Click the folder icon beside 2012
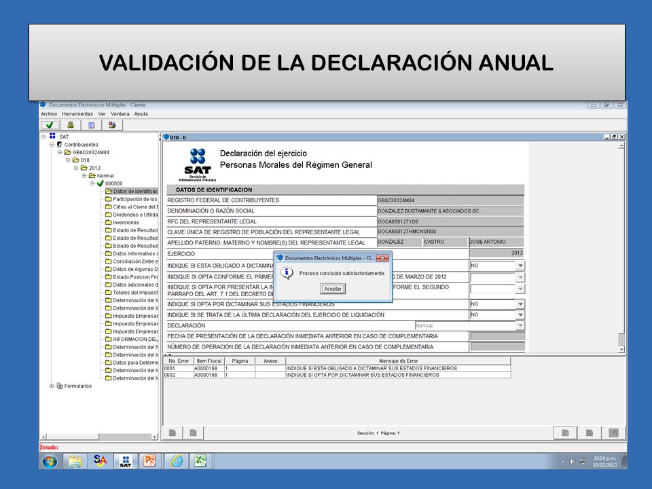 click(84, 168)
